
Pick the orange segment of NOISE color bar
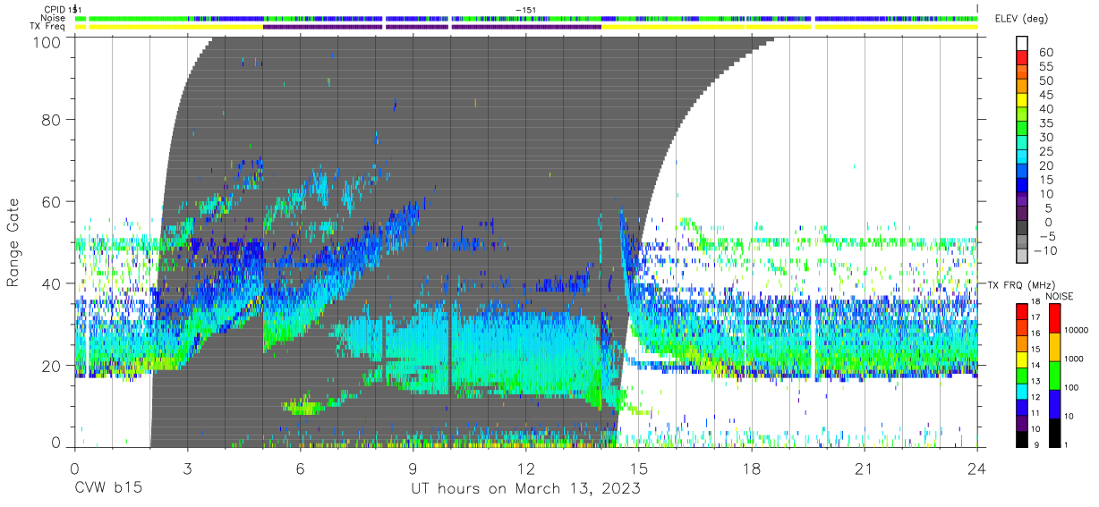tap(1054, 347)
